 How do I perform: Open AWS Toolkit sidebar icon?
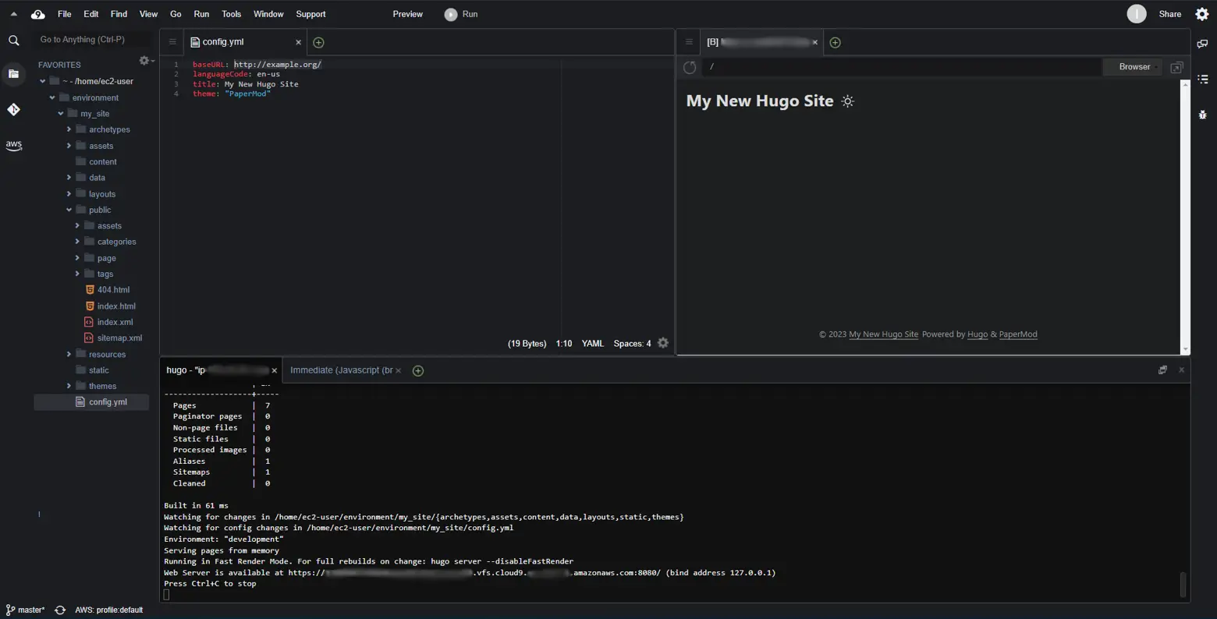tap(13, 145)
